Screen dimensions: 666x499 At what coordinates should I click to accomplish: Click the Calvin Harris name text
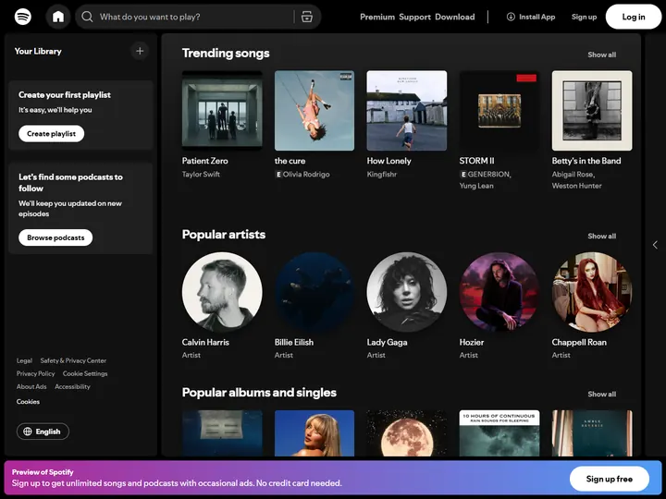pos(205,342)
